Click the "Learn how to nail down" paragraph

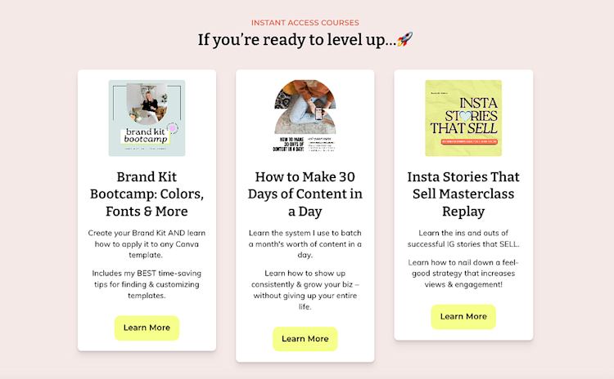(x=463, y=274)
